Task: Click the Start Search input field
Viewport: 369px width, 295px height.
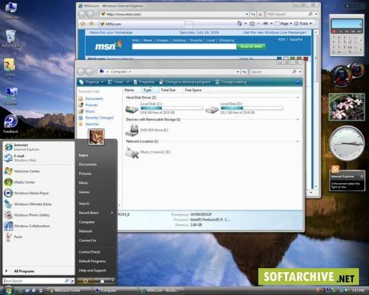Action: pos(36,281)
